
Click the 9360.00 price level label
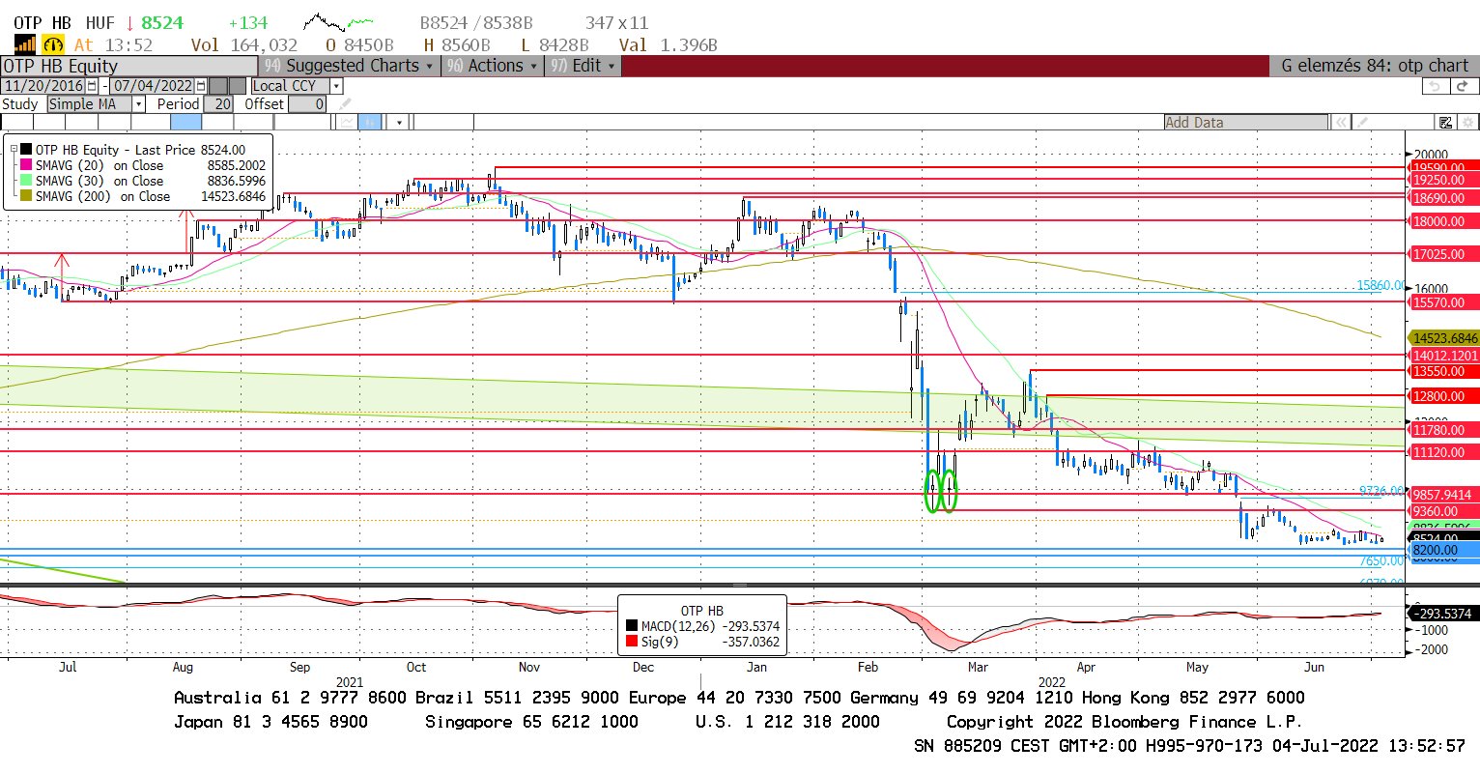(1444, 511)
